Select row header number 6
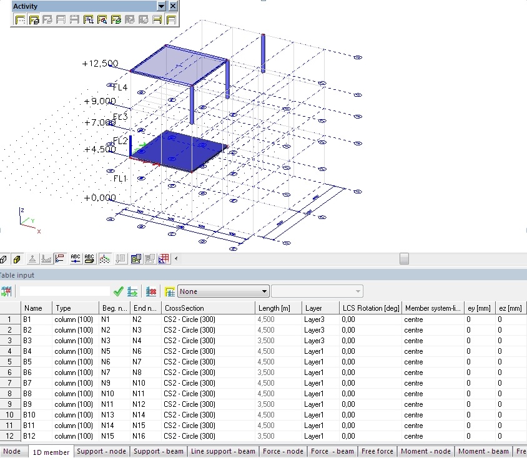 point(10,373)
